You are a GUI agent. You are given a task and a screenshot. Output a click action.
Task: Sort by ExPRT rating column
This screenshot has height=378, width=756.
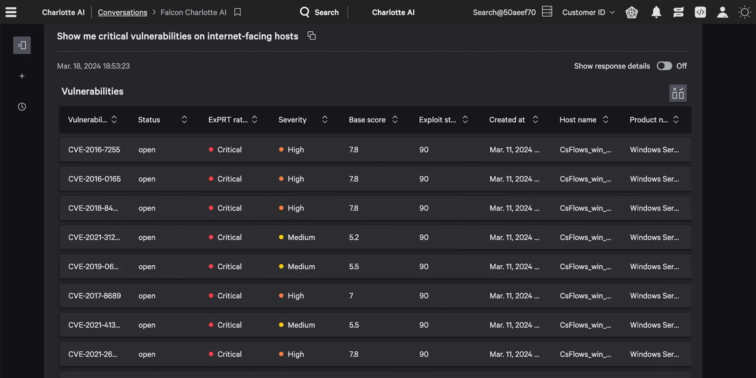coord(255,119)
